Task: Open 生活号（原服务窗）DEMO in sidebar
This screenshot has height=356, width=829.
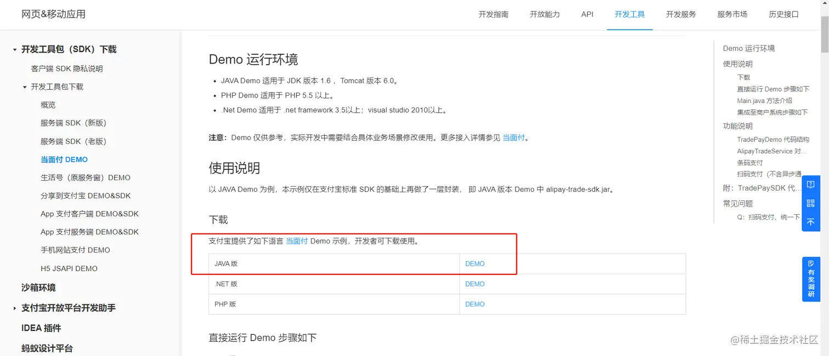Action: (86, 177)
